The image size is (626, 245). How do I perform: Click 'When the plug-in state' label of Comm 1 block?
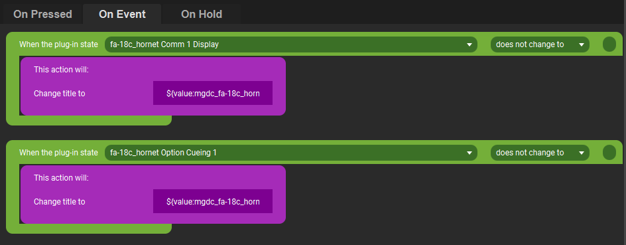coord(58,44)
